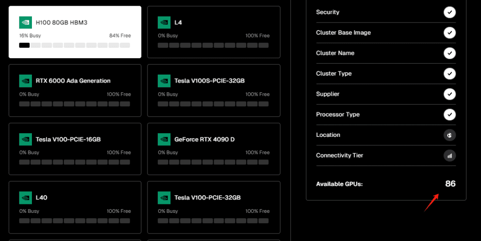Click the "Cluster Name" step label
Screen dimensions: 481x241
pos(335,53)
